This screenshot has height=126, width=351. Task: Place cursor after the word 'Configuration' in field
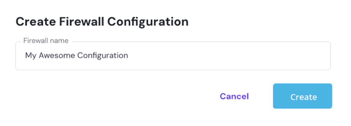129,56
